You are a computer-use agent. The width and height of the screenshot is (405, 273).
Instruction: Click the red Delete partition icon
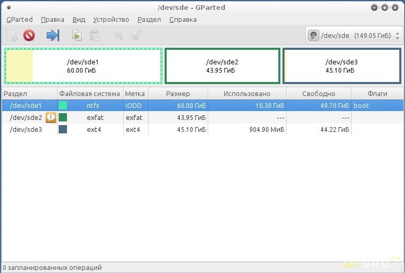(29, 35)
